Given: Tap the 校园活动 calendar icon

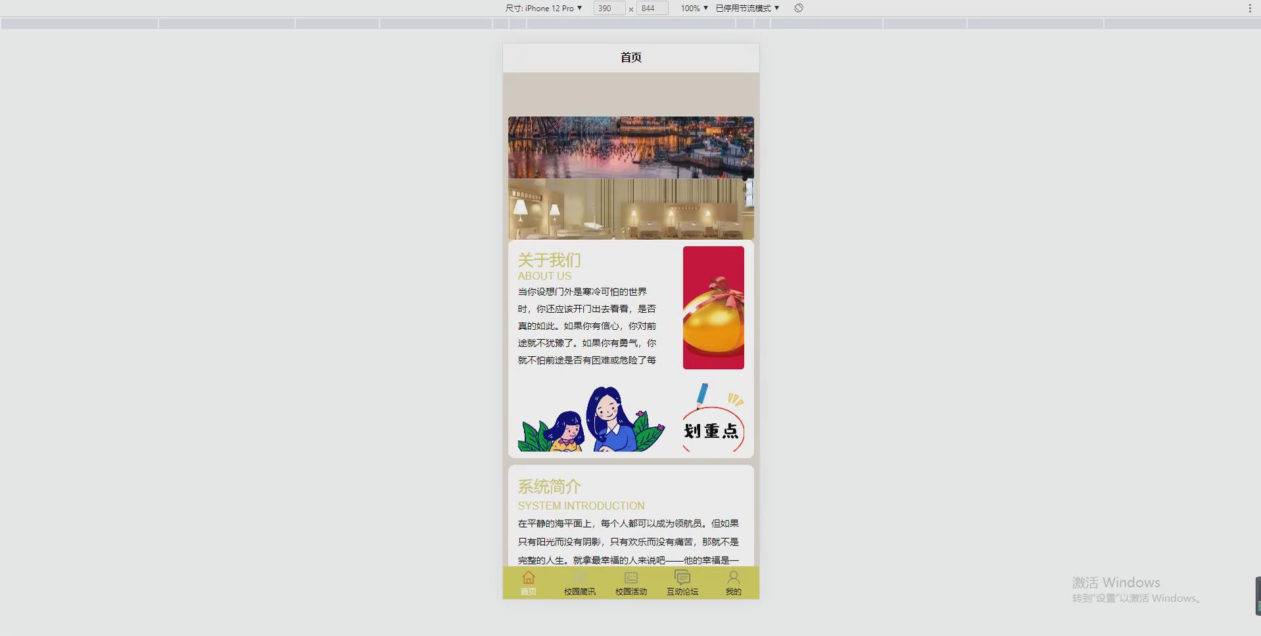Looking at the screenshot, I should pyautogui.click(x=630, y=577).
